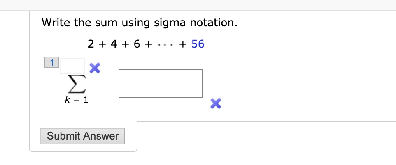This screenshot has width=396, height=165.
Task: Focus the large summand answer box
Action: coord(161,83)
